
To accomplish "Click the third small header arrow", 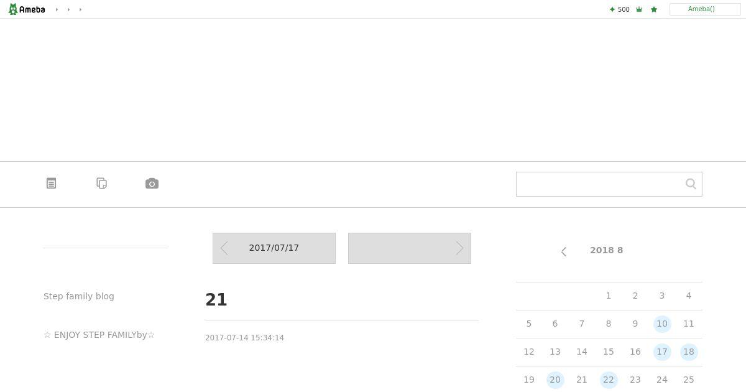I will (80, 9).
